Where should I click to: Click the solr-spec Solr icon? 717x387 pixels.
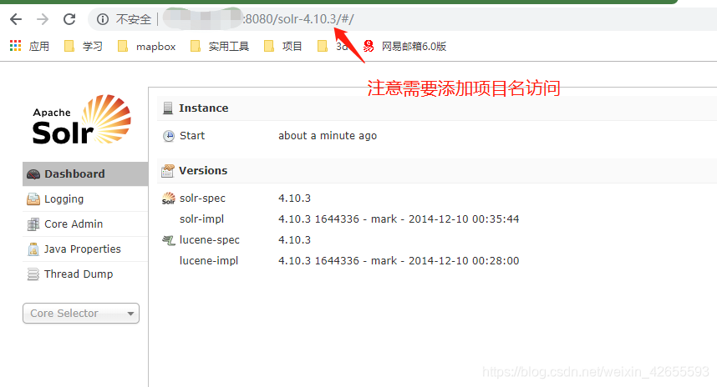pos(169,199)
